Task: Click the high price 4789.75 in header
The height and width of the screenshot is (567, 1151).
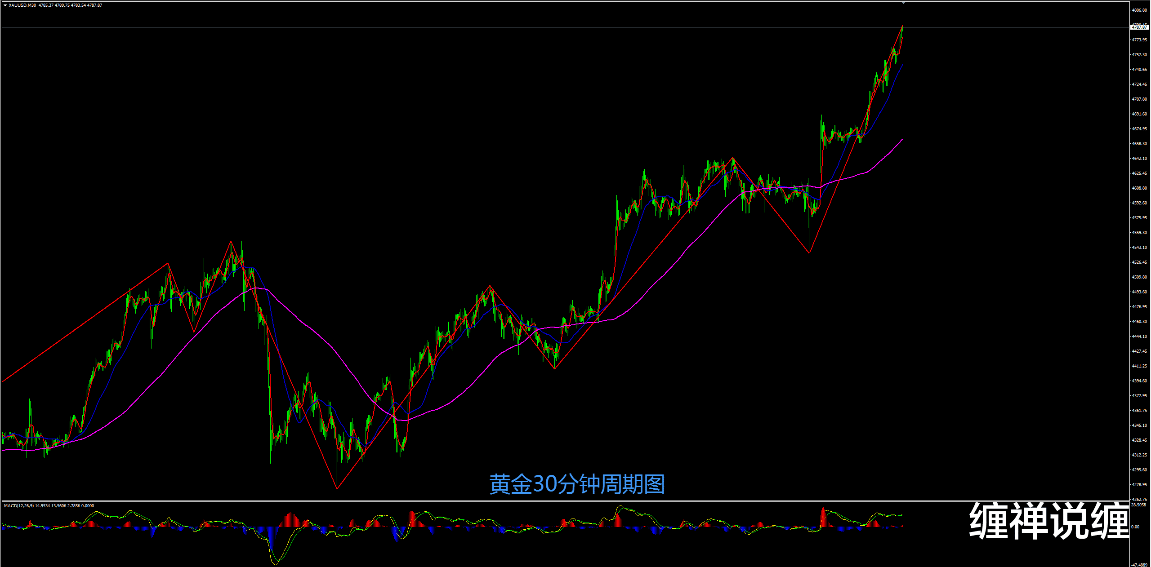Action: 62,5
